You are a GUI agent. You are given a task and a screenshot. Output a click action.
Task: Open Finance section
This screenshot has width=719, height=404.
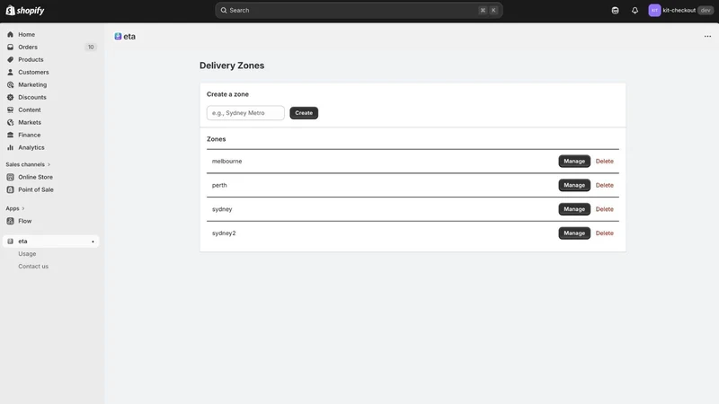coord(30,135)
